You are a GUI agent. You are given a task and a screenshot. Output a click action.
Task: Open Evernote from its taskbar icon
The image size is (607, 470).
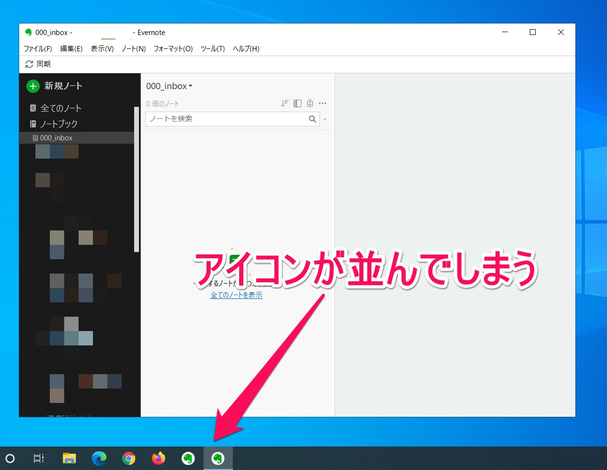218,458
